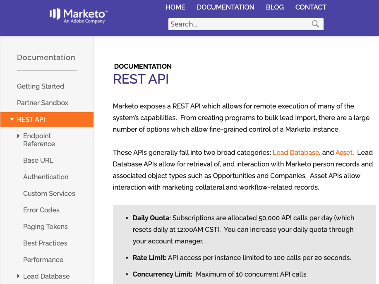The height and width of the screenshot is (284, 379).
Task: Open Paging Tokens in the sidebar
Action: click(x=46, y=226)
